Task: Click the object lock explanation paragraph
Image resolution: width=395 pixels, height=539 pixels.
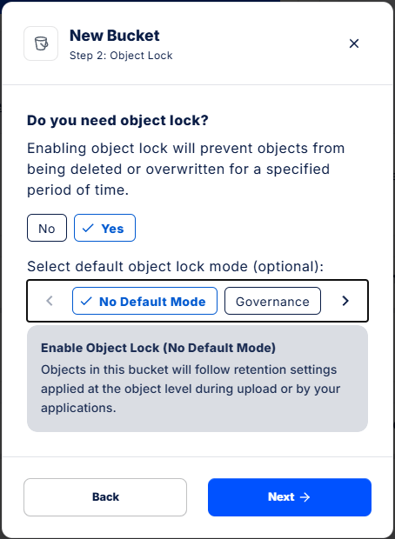Action: click(x=186, y=170)
